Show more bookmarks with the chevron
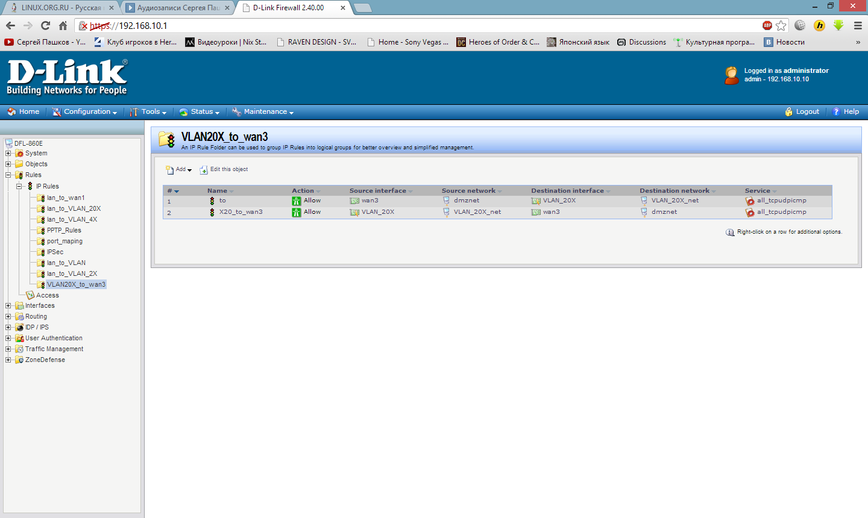Screen dimensions: 868x518 858,42
